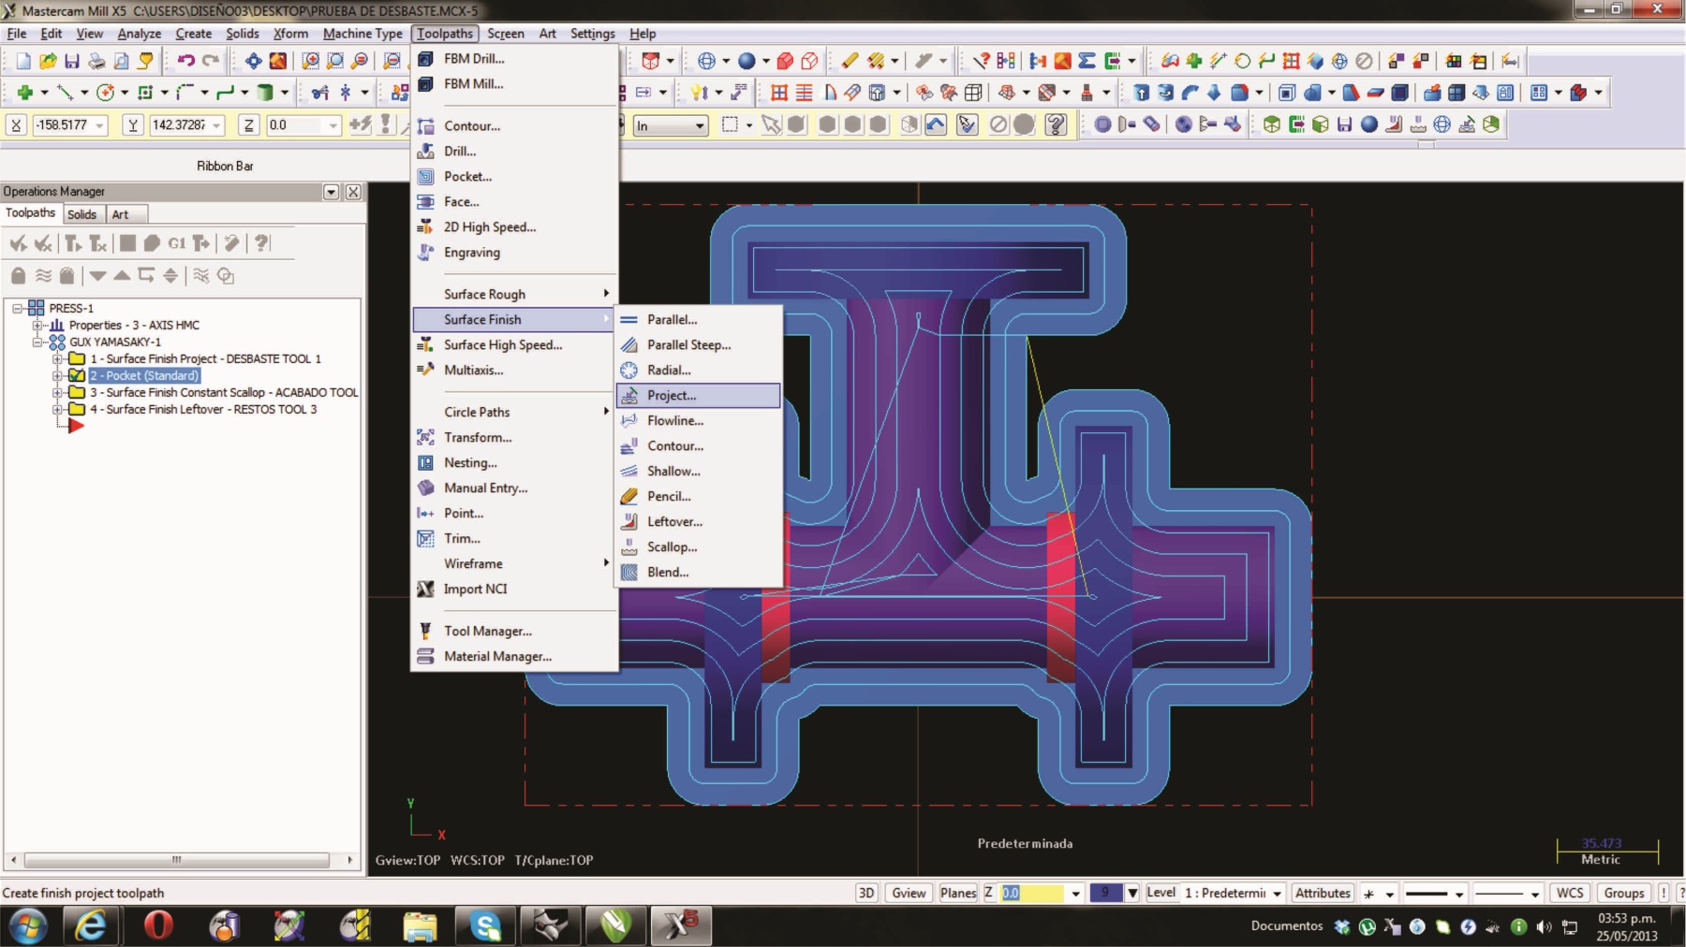Select the Project finish toolpath
The image size is (1686, 947).
point(698,395)
